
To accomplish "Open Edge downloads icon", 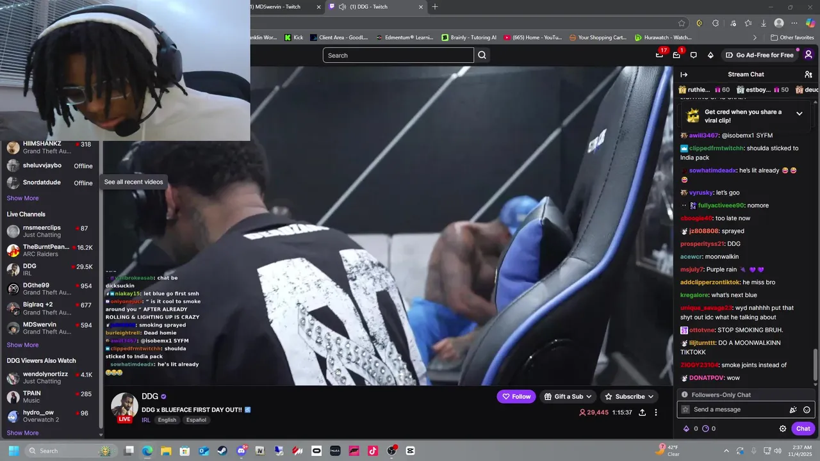I will pyautogui.click(x=764, y=23).
